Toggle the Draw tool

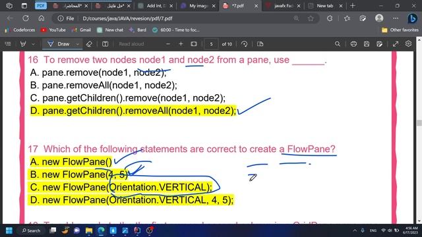[x=59, y=44]
